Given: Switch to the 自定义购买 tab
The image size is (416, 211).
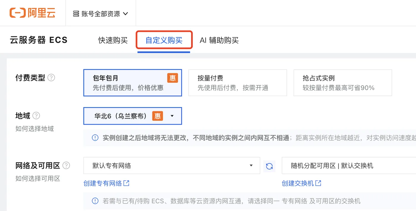Looking at the screenshot, I should [x=164, y=40].
